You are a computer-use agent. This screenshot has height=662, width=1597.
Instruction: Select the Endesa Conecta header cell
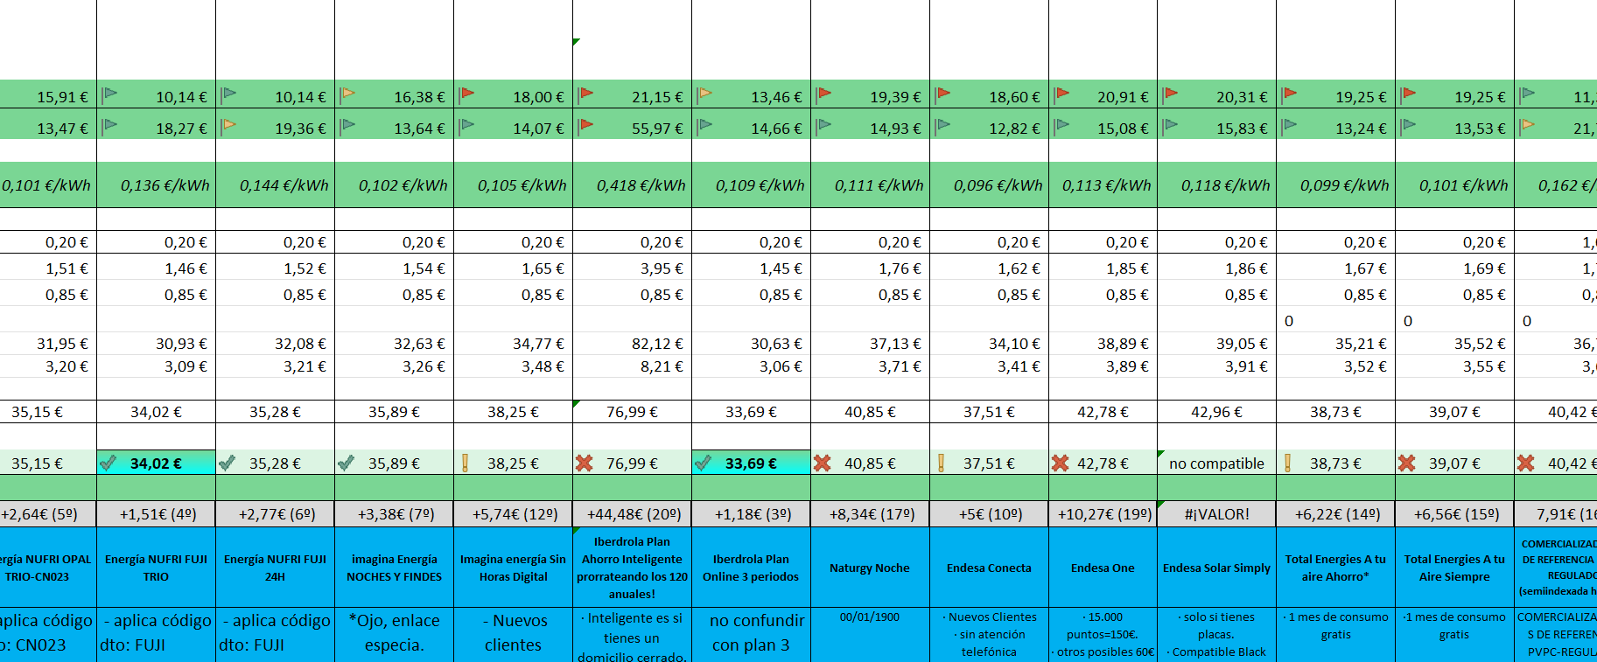[990, 568]
